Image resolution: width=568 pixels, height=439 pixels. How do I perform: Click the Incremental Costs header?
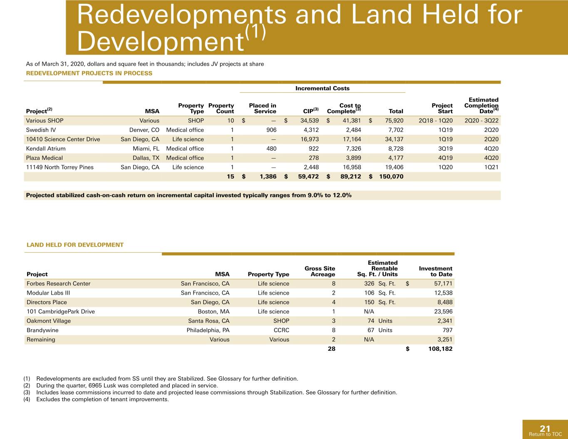pyautogui.click(x=322, y=88)
